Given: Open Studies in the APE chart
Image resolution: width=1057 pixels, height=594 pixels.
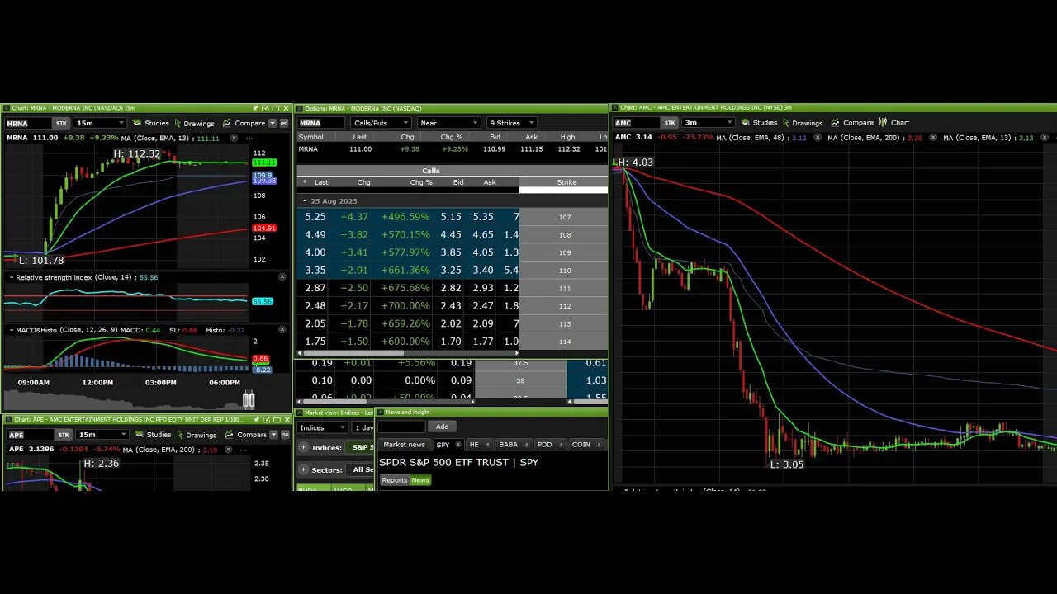Looking at the screenshot, I should [x=153, y=435].
